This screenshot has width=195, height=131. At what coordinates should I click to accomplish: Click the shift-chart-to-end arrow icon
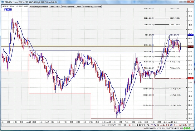tap(134, 125)
